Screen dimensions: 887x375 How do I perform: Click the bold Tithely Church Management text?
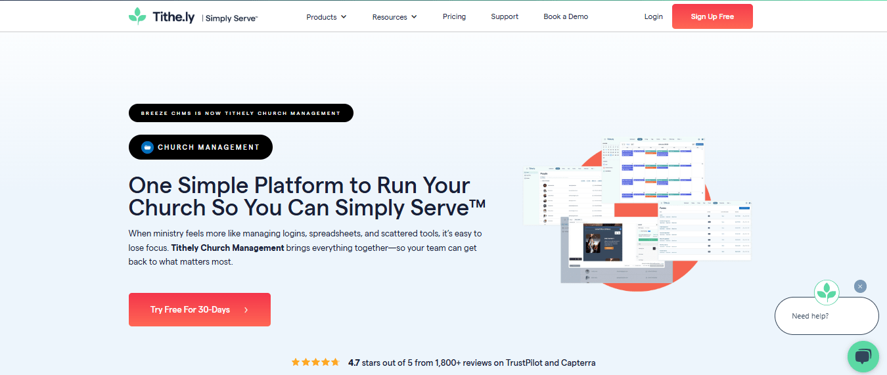tap(228, 248)
